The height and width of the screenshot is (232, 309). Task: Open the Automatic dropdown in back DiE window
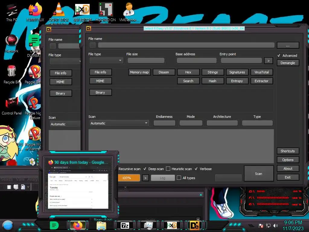65,124
